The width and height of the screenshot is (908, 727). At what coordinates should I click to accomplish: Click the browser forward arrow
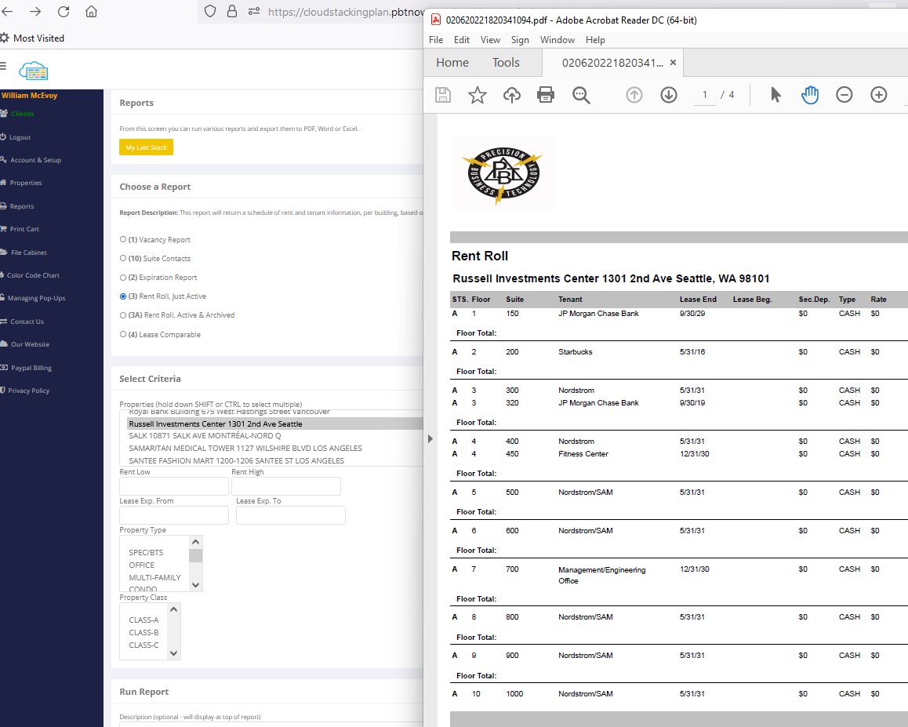(35, 12)
